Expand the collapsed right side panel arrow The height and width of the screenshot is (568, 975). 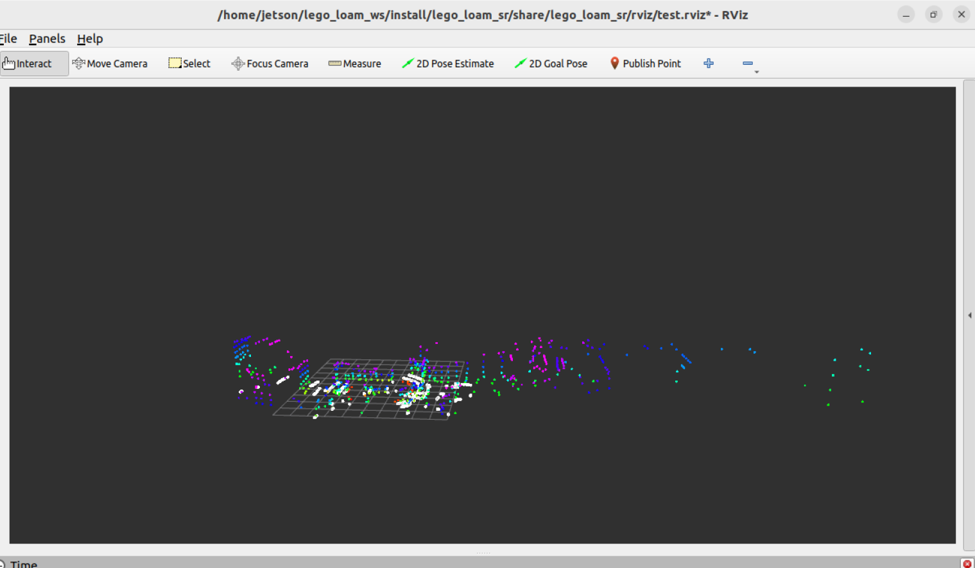tap(970, 315)
